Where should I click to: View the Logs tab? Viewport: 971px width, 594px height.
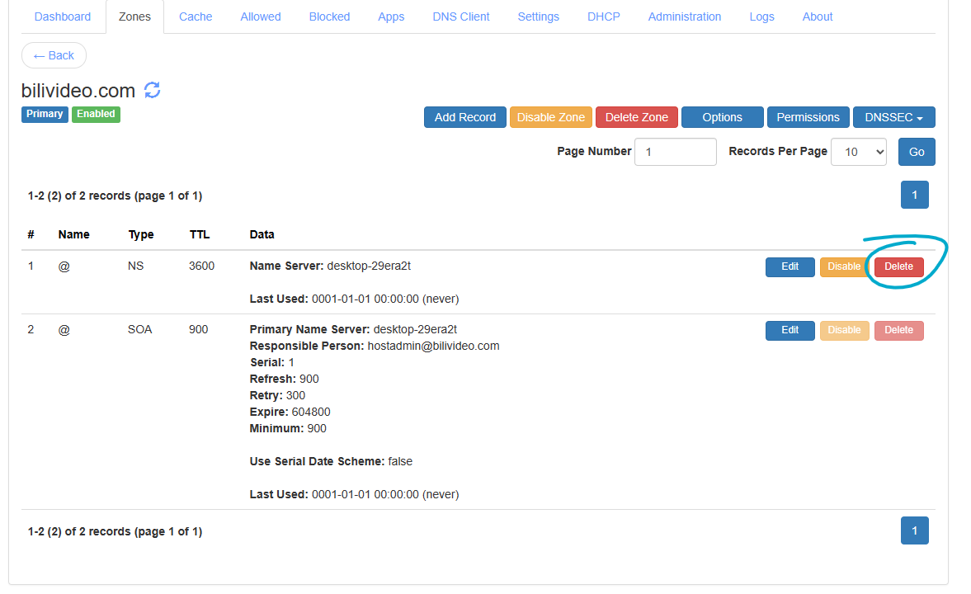(761, 16)
